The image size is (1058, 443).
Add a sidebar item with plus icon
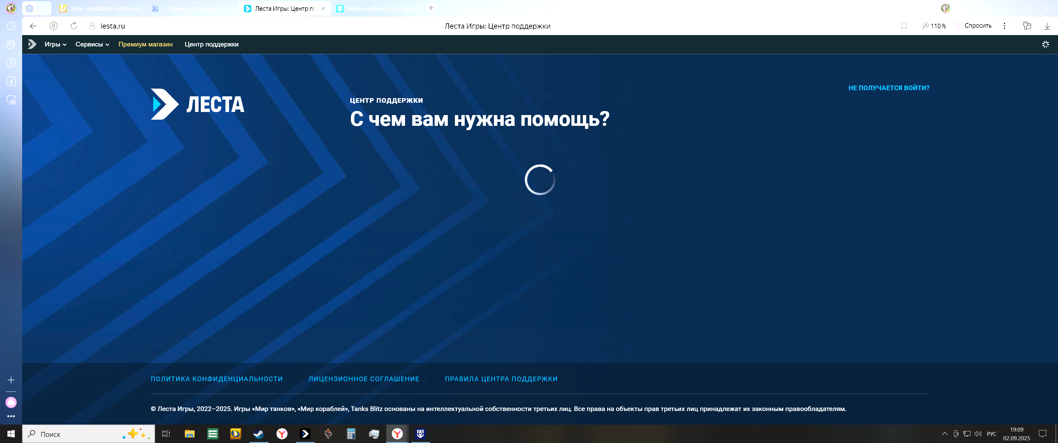coord(11,380)
